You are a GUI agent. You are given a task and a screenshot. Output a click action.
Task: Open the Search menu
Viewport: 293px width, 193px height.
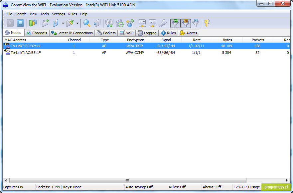tap(21, 14)
